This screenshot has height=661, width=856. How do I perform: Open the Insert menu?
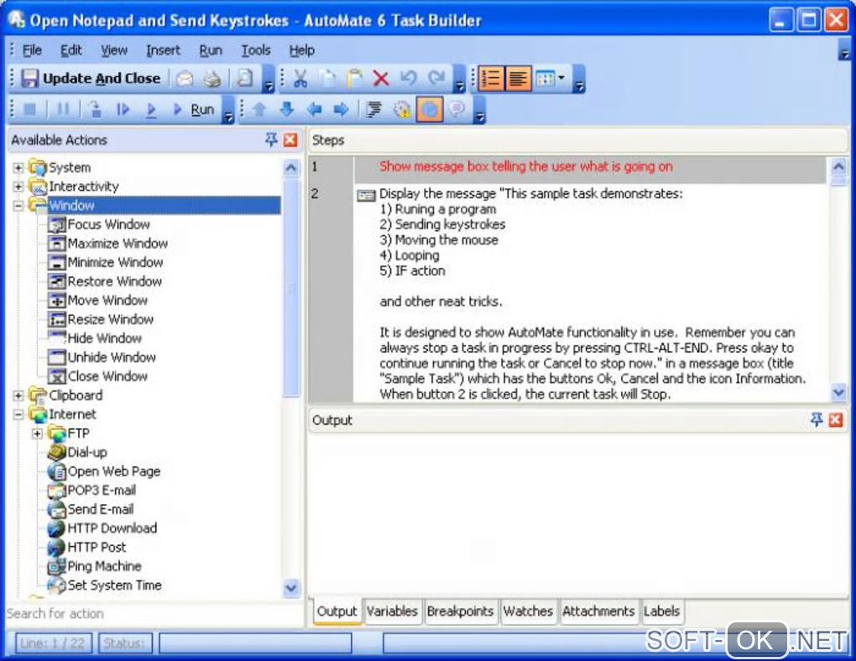163,50
